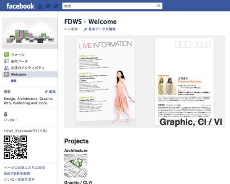The image size is (230, 184).
Task: Open friend requests icon in top bar
Action: coord(40,6)
